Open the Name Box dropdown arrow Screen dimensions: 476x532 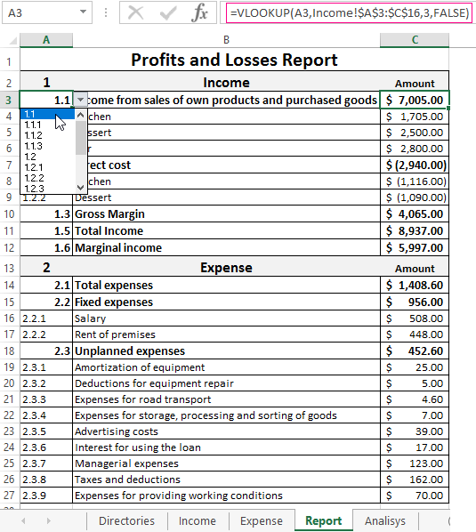point(83,12)
